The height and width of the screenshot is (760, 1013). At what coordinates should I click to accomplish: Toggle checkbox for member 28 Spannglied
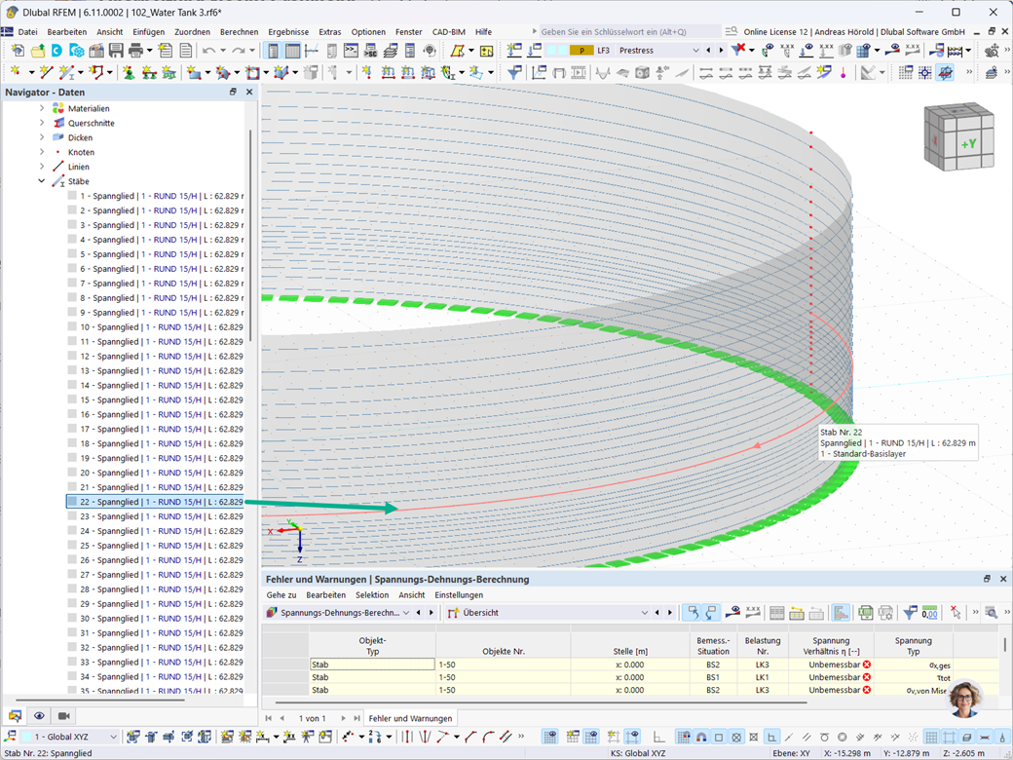(x=72, y=589)
